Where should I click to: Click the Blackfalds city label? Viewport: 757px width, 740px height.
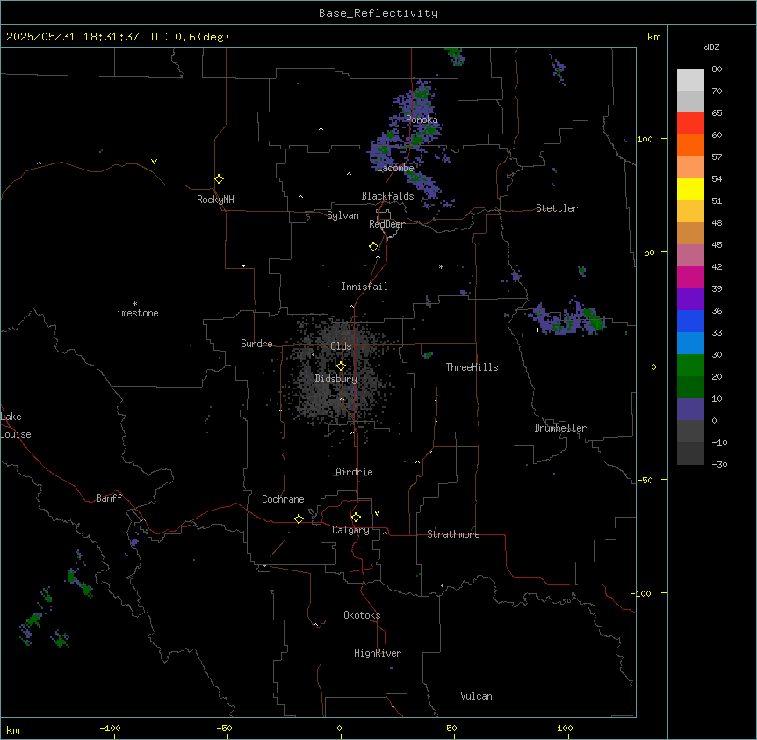pyautogui.click(x=387, y=196)
